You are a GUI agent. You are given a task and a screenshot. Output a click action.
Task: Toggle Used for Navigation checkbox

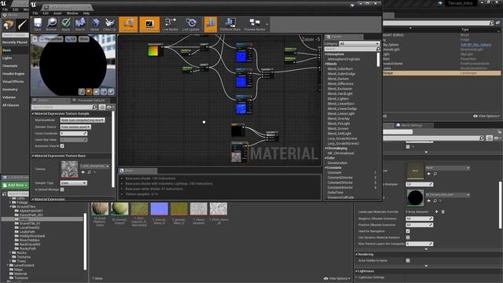point(408,231)
